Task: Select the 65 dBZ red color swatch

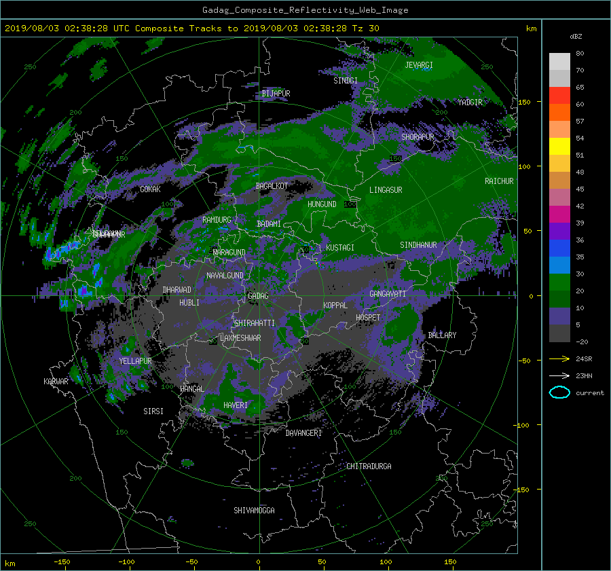Action: 559,95
